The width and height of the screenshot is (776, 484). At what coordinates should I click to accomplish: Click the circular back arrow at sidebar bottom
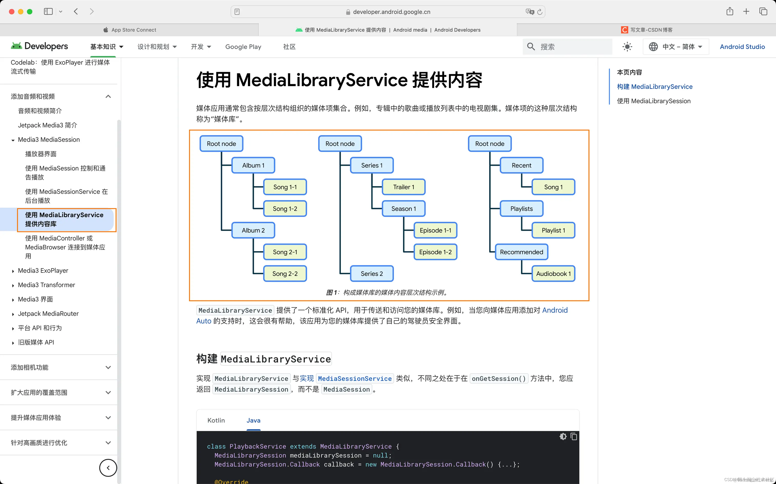tap(108, 468)
